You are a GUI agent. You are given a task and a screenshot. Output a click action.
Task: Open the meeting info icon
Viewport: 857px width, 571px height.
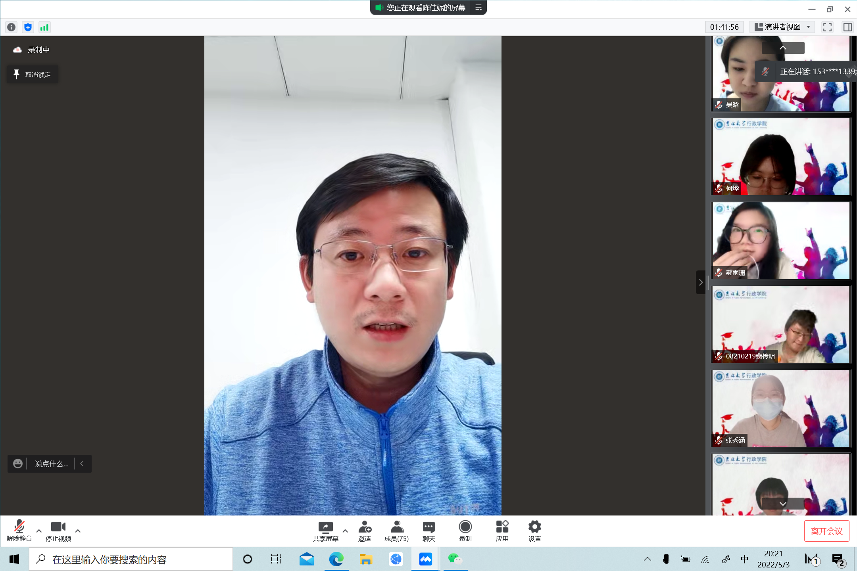tap(12, 27)
